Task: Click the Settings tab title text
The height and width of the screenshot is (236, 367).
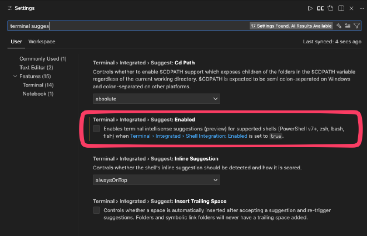Action: click(x=24, y=8)
